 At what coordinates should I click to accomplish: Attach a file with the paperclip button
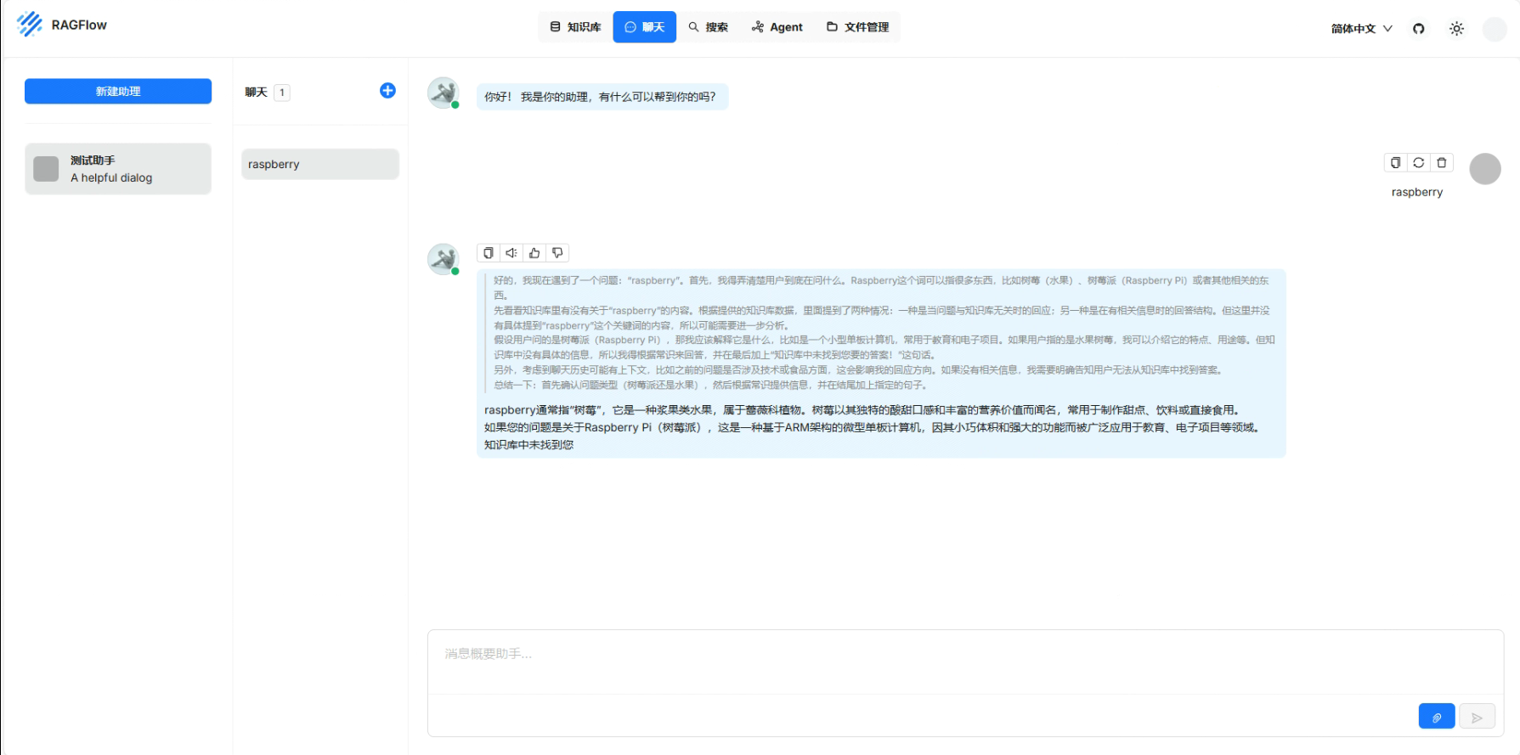(1436, 717)
